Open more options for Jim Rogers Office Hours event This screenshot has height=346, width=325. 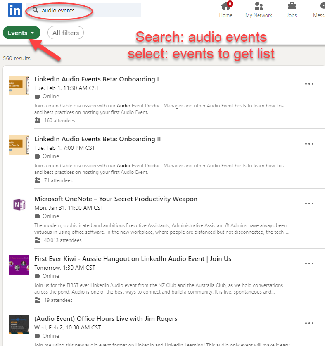(x=309, y=323)
